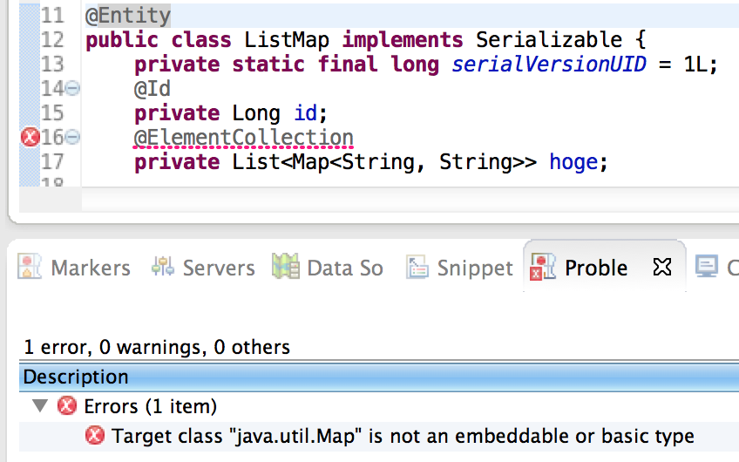
Task: Click the Data Source Explorer map icon
Action: click(x=286, y=267)
